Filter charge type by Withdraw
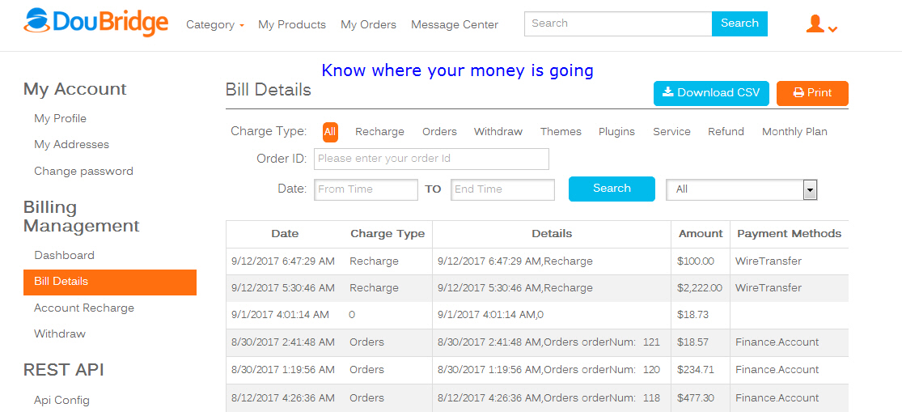 point(498,132)
